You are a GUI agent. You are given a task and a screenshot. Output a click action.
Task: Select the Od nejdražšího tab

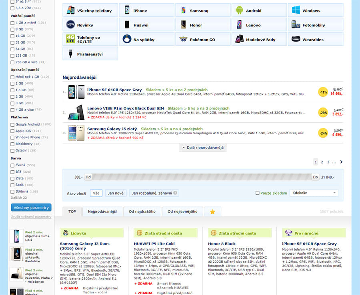pos(142,211)
